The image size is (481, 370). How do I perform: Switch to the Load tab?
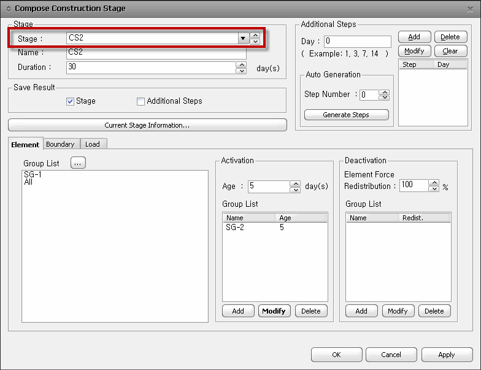93,144
